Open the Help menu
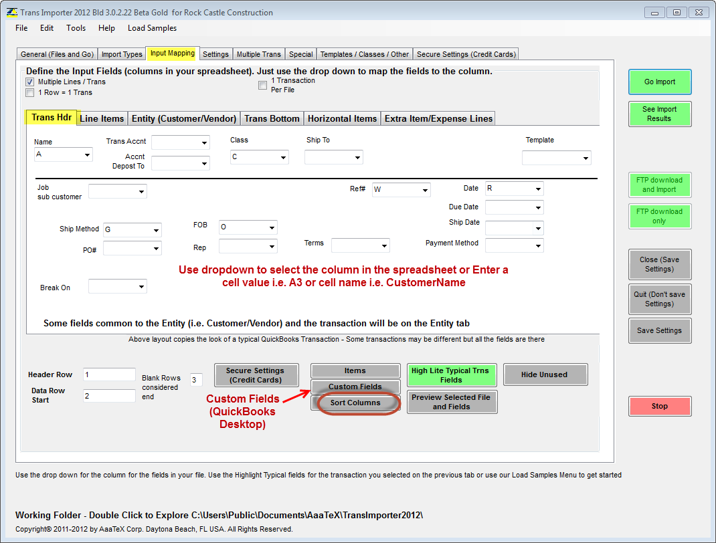 [x=106, y=28]
